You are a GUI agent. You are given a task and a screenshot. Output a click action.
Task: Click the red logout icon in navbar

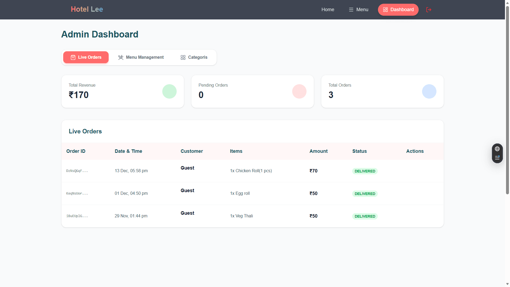(x=428, y=10)
